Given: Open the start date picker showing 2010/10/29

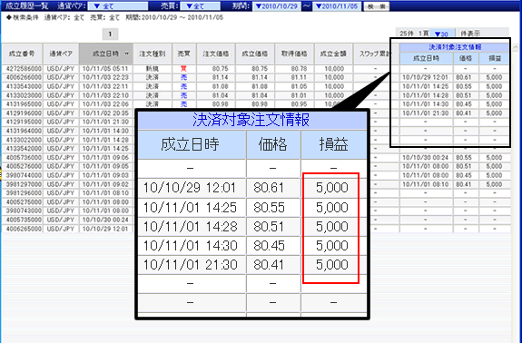Looking at the screenshot, I should [x=277, y=6].
